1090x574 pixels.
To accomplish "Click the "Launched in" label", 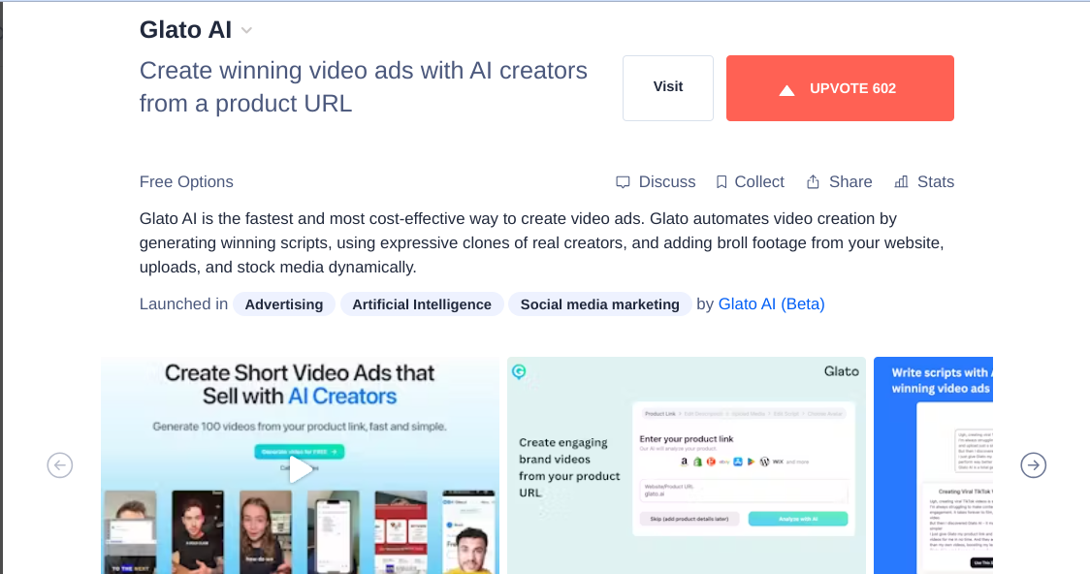I will point(183,304).
